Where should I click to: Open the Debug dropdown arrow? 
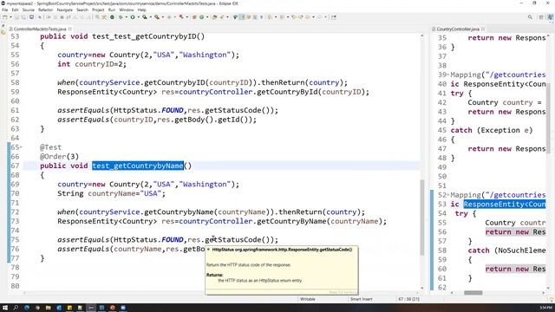pyautogui.click(x=127, y=17)
